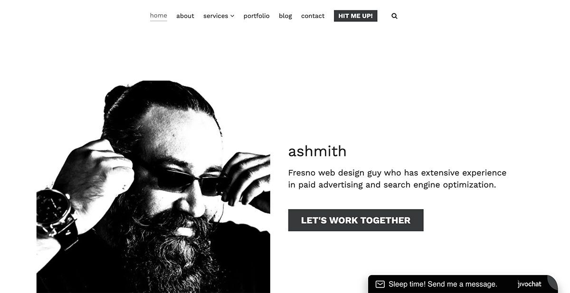The image size is (570, 293).
Task: Open the about page
Action: pyautogui.click(x=185, y=16)
